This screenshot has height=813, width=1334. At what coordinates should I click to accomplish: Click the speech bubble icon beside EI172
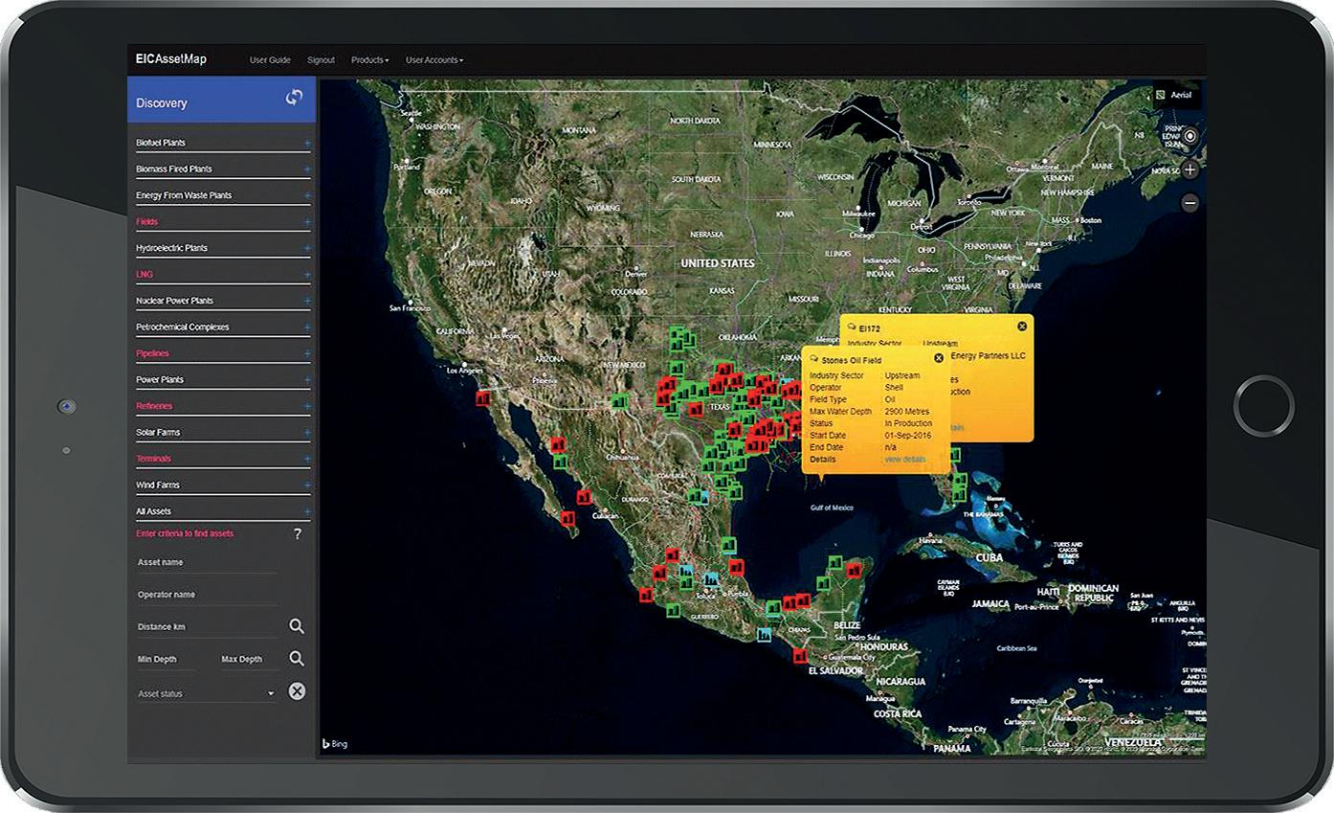(852, 327)
